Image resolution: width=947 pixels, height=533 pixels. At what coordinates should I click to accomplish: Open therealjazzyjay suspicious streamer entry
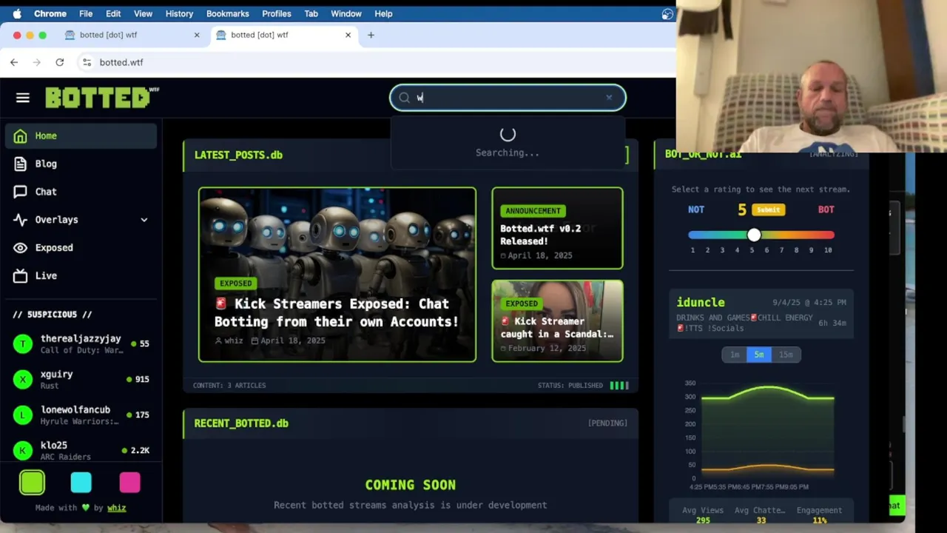click(x=81, y=343)
